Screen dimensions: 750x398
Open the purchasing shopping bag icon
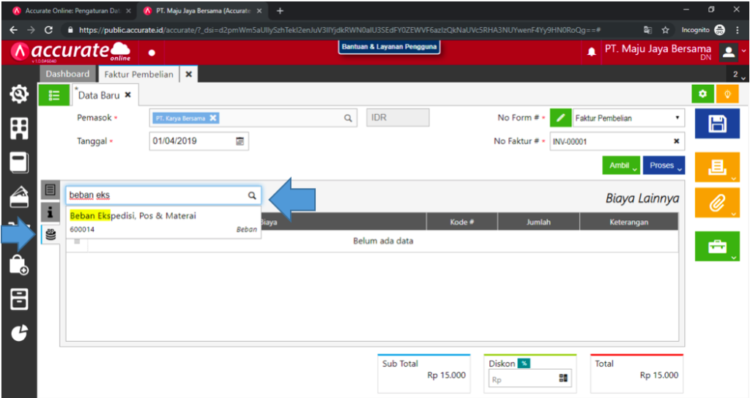pyautogui.click(x=19, y=265)
